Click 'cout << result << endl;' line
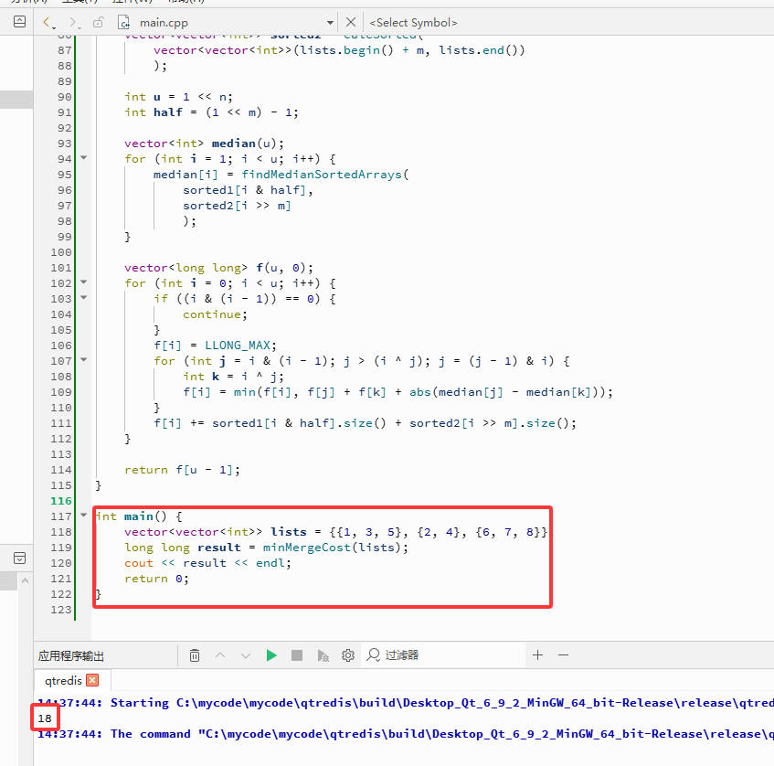The height and width of the screenshot is (766, 774). coord(207,563)
